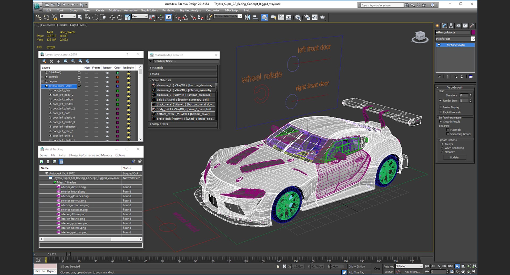The height and width of the screenshot is (275, 510).
Task: Open the Rendering menu
Action: (x=169, y=10)
